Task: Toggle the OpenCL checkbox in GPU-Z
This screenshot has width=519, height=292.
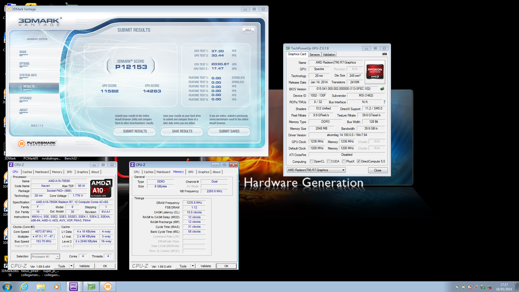Action: coord(311,161)
